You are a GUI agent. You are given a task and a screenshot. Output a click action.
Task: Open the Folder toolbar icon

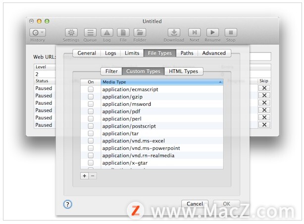coord(140,33)
